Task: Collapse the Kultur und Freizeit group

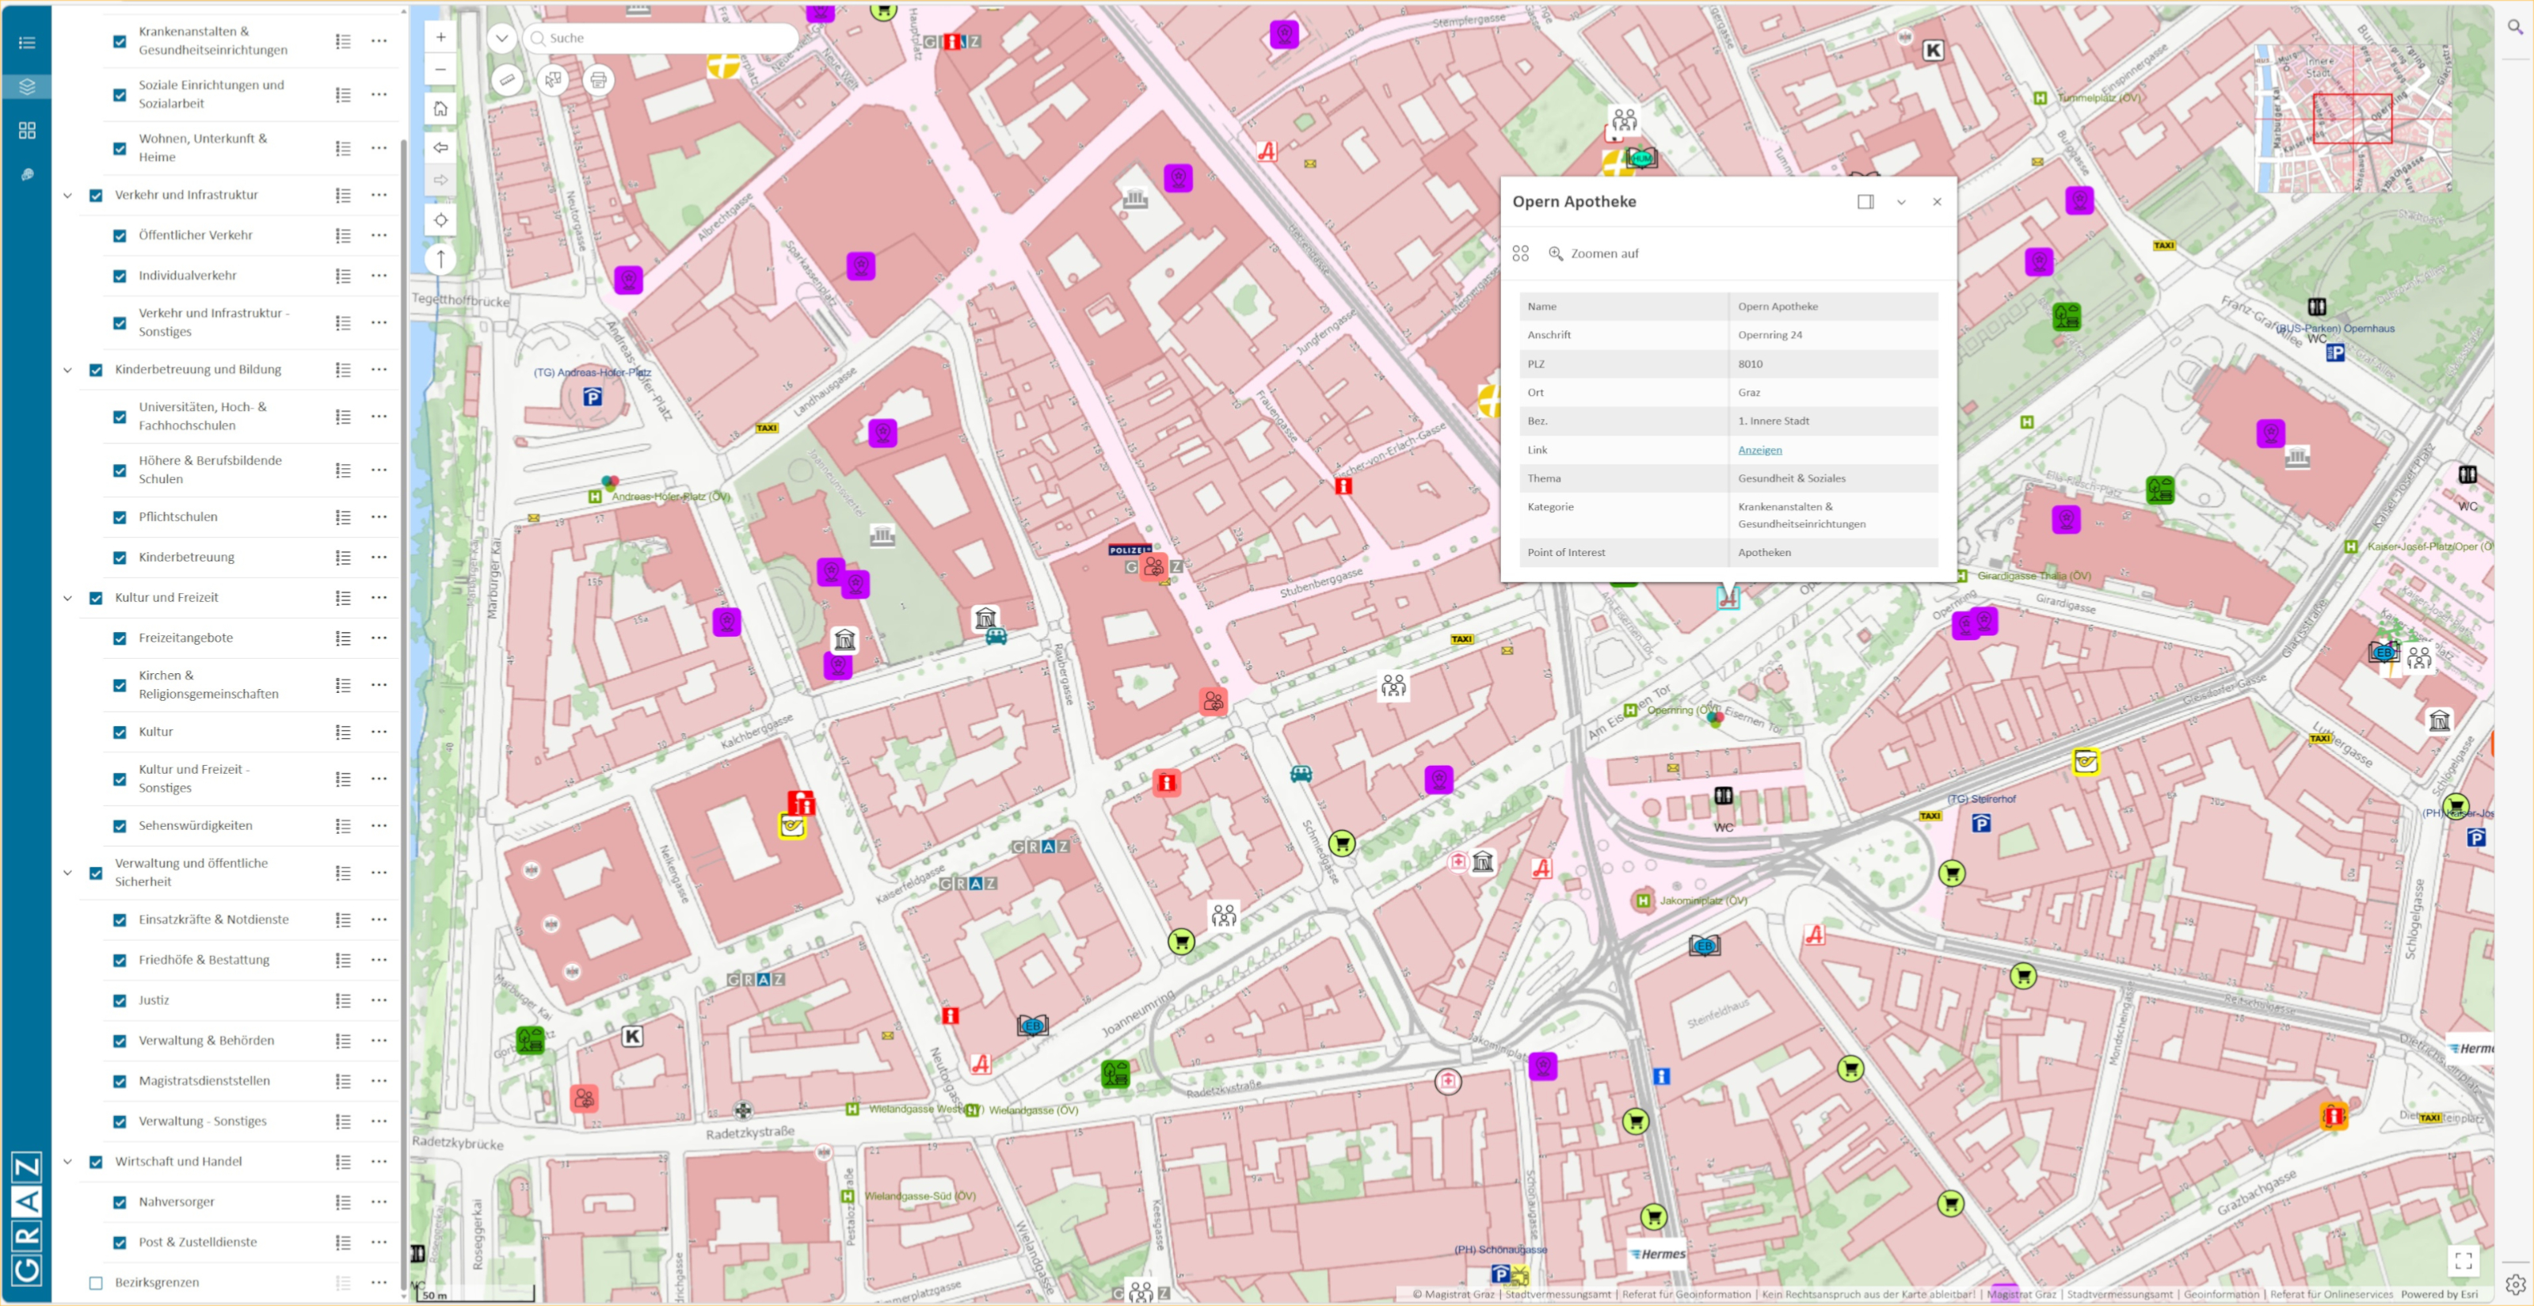Action: pos(68,598)
